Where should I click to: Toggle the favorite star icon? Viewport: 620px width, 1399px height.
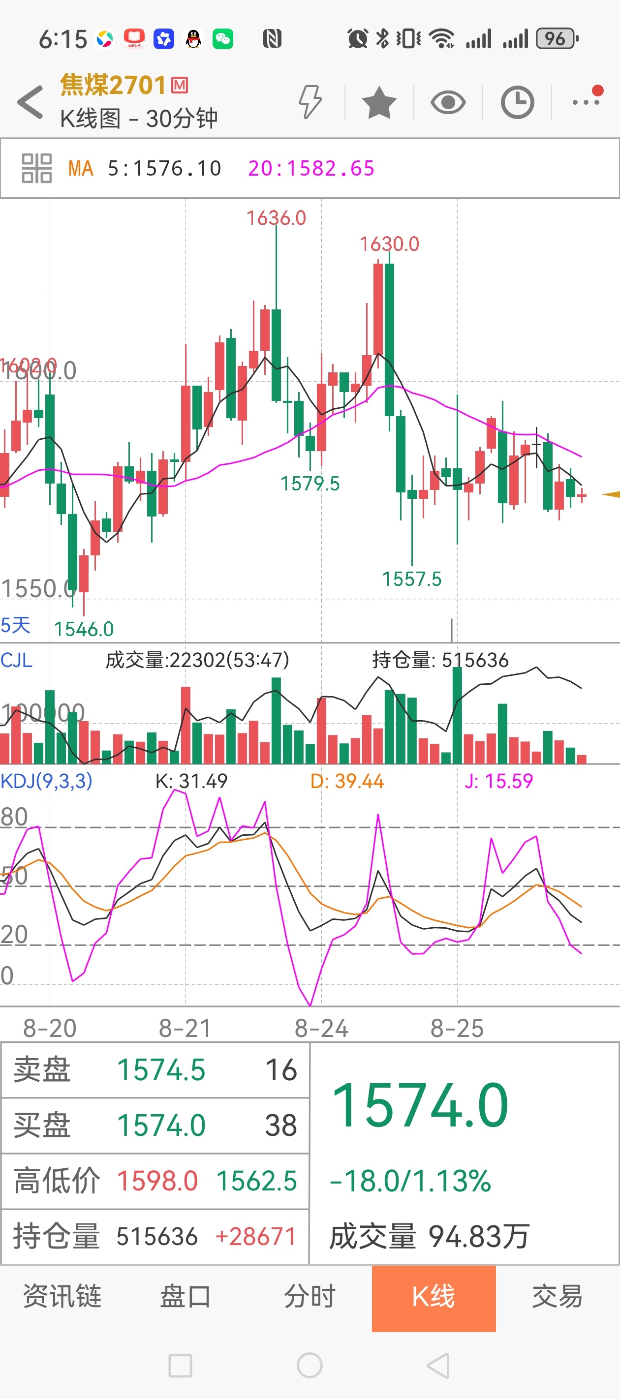click(x=379, y=102)
